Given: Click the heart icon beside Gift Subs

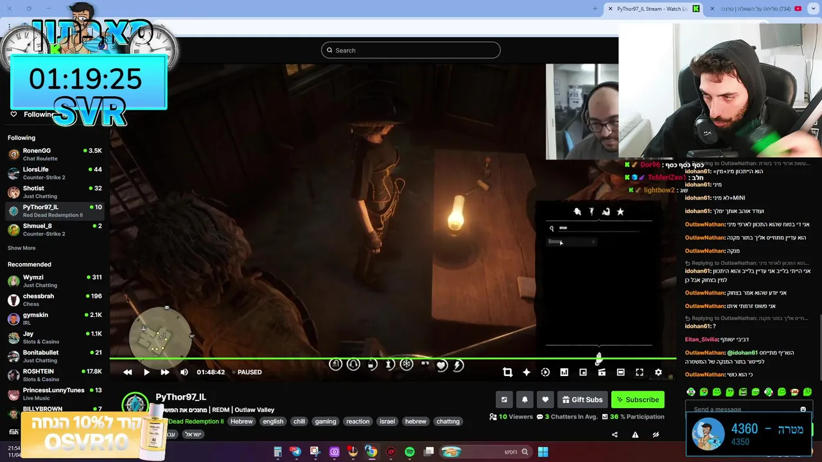Looking at the screenshot, I should point(545,400).
